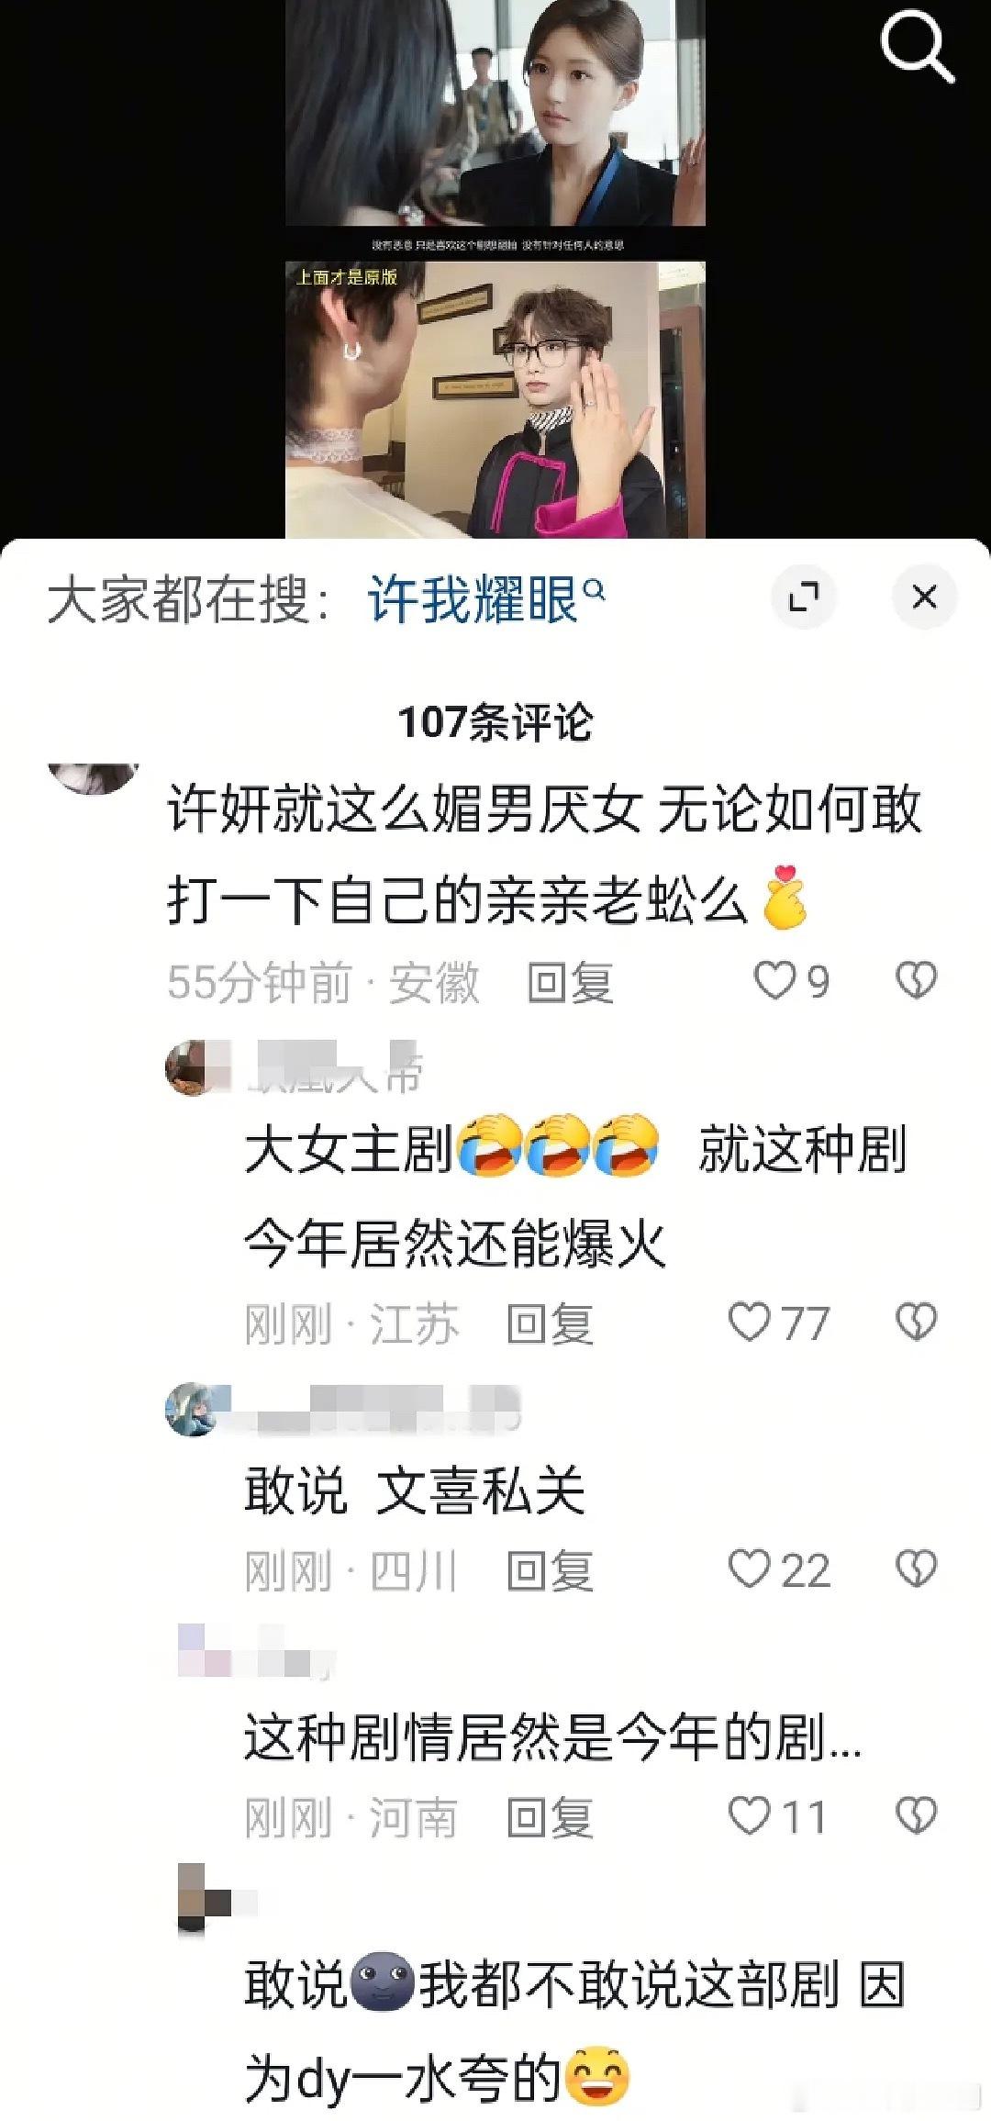991x2121 pixels.
Task: Reply to the Sichuan comment
Action: [550, 1571]
